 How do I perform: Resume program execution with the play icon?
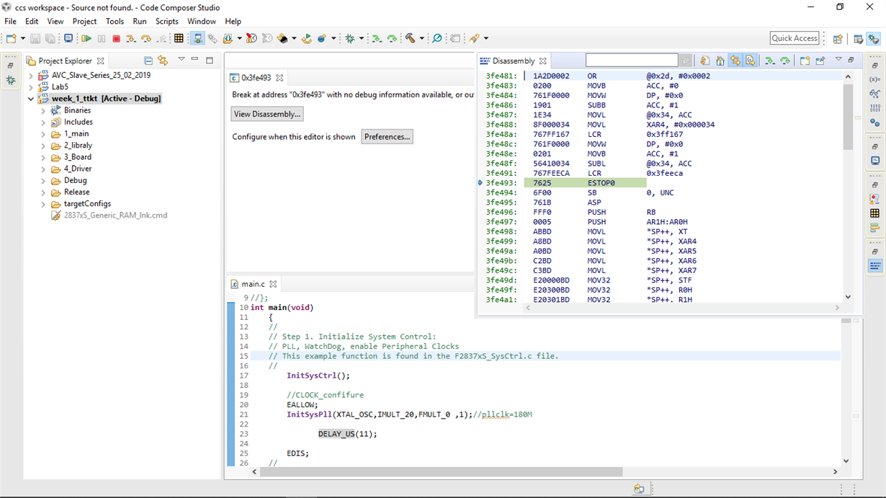(x=88, y=38)
